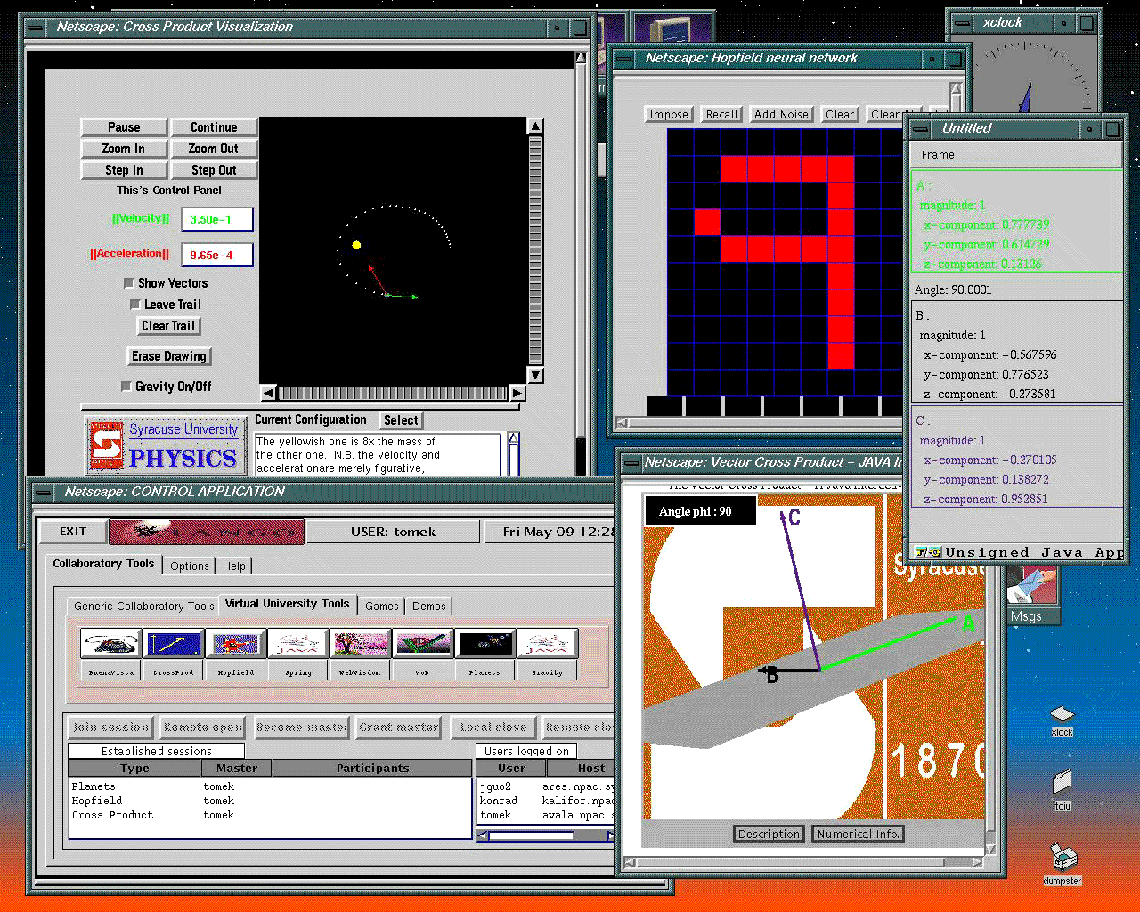Viewport: 1140px width, 912px height.
Task: Click the Step In button
Action: coord(124,170)
